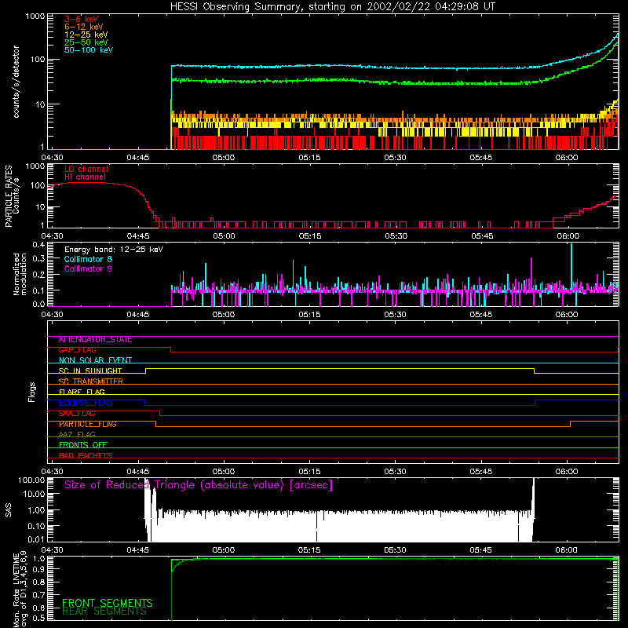
Task: Select the 6-12 keV legend label
Action: [84, 27]
